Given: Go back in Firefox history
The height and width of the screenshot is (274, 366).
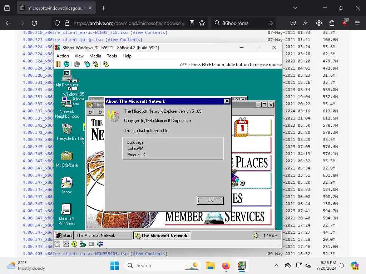Looking at the screenshot, I should click(9, 23).
